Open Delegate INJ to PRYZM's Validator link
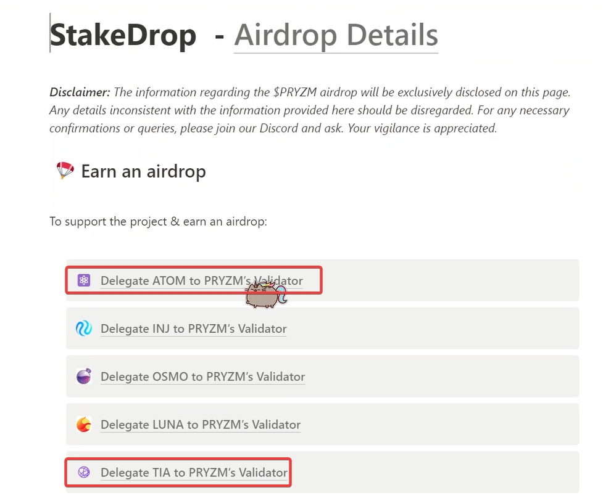This screenshot has height=498, width=603. pyautogui.click(x=193, y=329)
